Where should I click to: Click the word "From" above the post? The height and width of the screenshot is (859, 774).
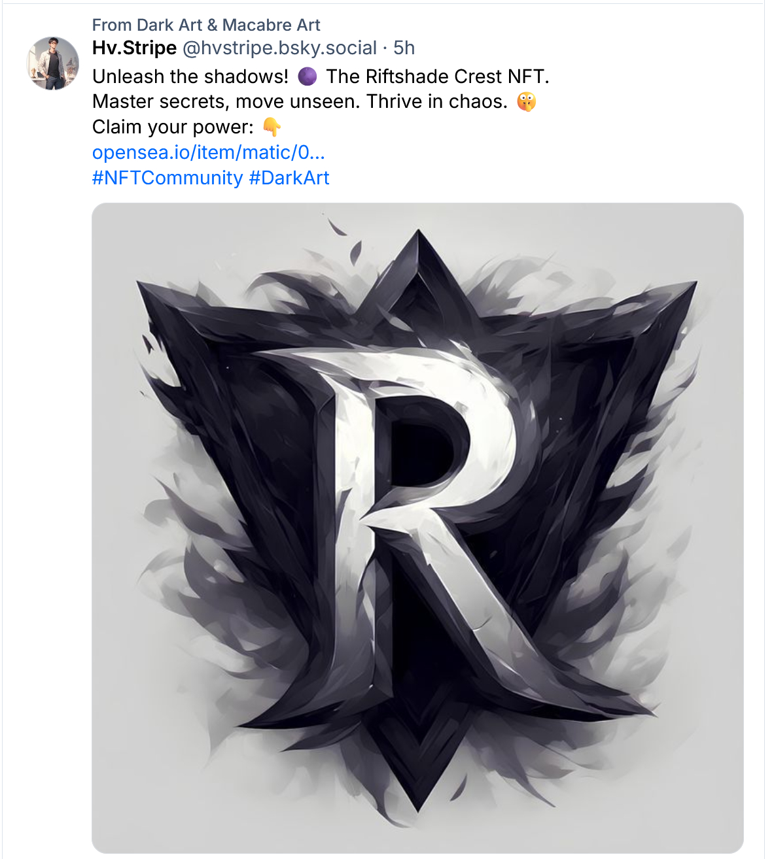(112, 25)
